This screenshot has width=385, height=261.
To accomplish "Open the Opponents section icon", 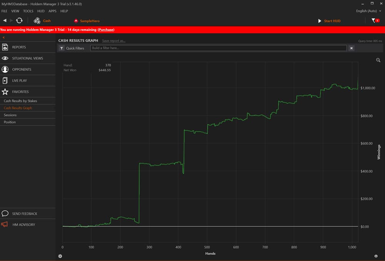I will tap(5, 69).
